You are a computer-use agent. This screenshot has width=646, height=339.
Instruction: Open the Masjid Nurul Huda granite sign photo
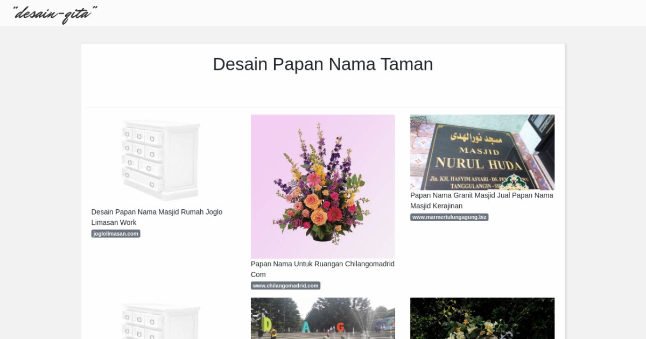(x=482, y=152)
